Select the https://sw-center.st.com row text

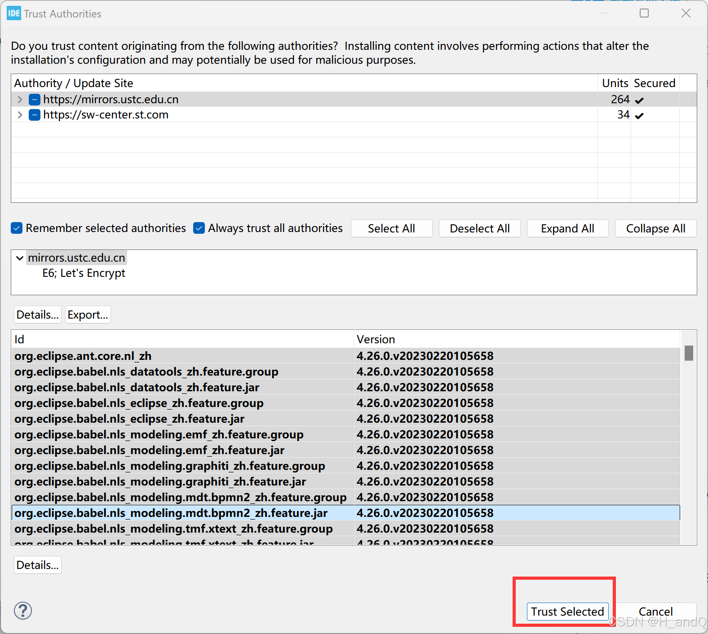tap(106, 115)
